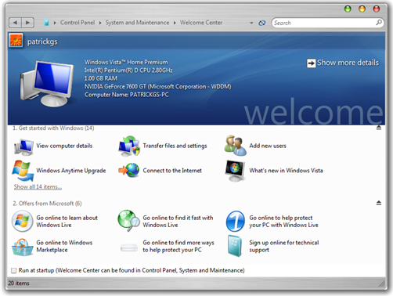This screenshot has height=296, width=393.
Task: Click the Transfer files and settings icon
Action: pyautogui.click(x=129, y=146)
